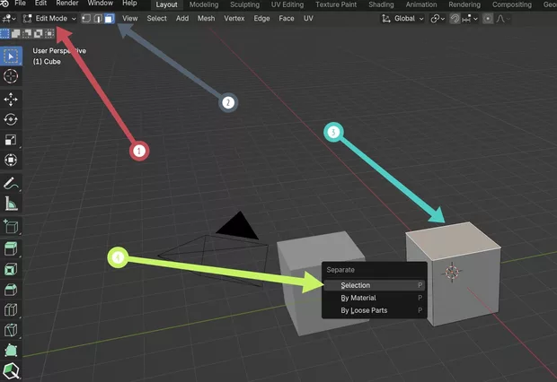The height and width of the screenshot is (382, 557).
Task: Select the Inset Faces tool
Action: [11, 268]
